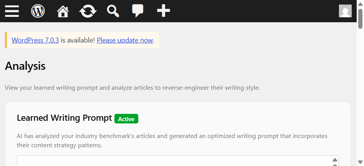Click the Please update now link
This screenshot has width=364, height=166.
[x=125, y=40]
